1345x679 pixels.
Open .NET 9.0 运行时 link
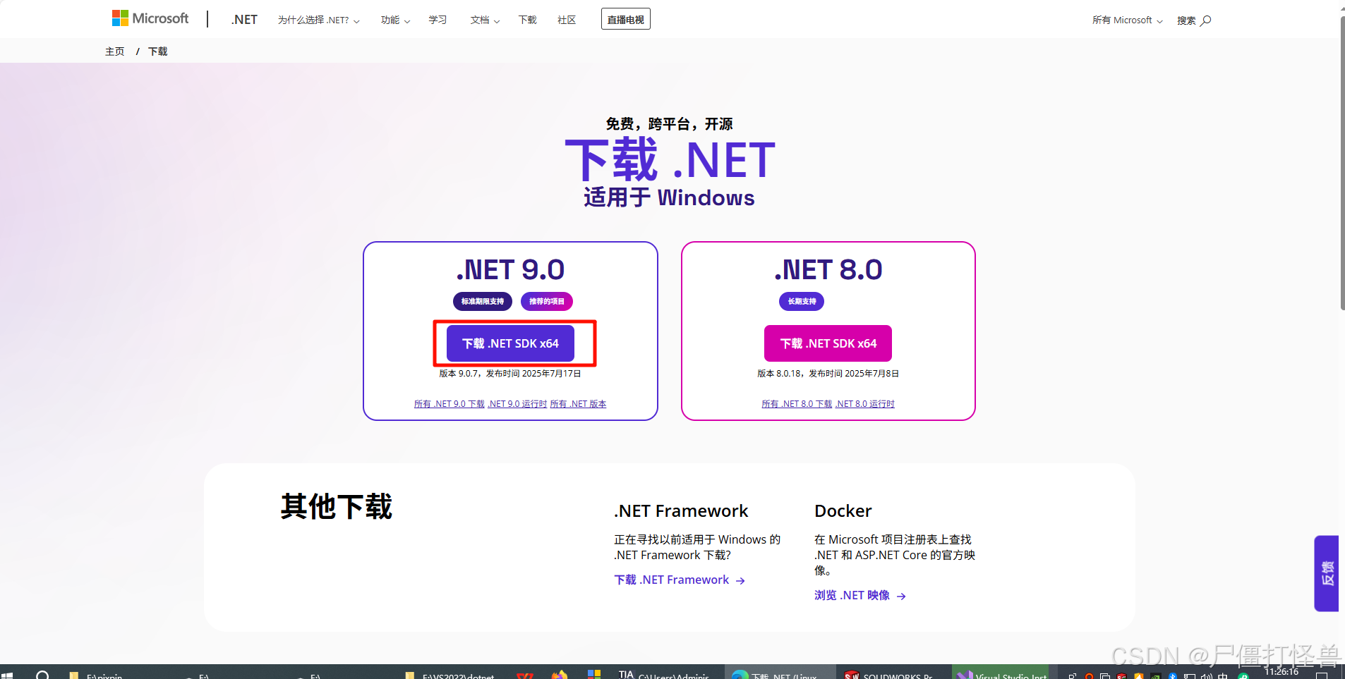click(517, 404)
